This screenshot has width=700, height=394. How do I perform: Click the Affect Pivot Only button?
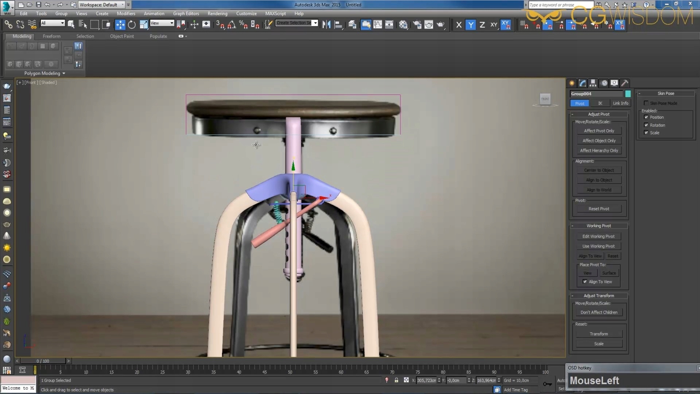599,131
